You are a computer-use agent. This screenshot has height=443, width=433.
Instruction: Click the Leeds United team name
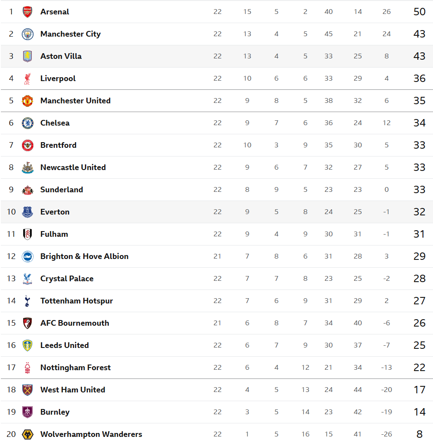[x=64, y=345]
